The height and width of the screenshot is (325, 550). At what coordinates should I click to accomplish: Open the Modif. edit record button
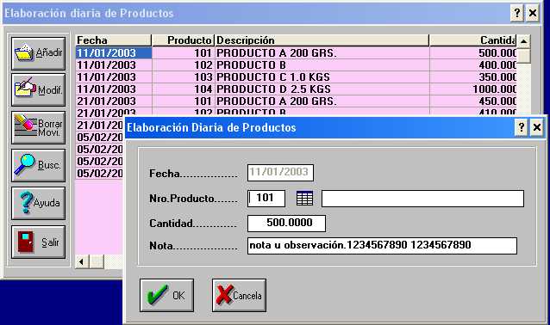coord(38,90)
